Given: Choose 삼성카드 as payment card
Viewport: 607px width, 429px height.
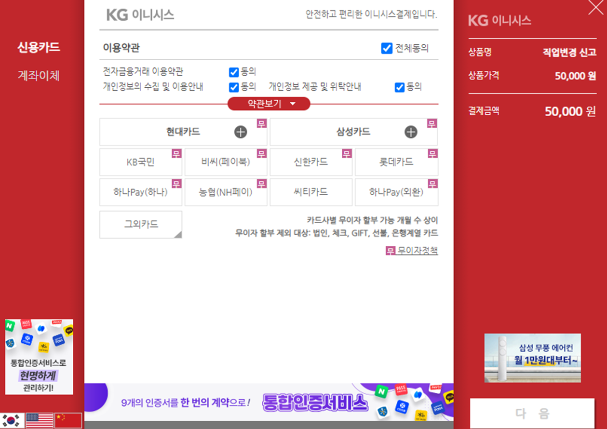Looking at the screenshot, I should coord(353,132).
